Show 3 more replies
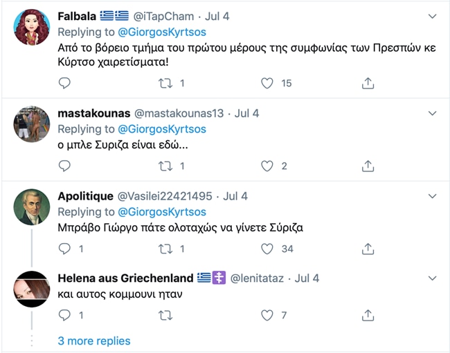 (x=94, y=341)
